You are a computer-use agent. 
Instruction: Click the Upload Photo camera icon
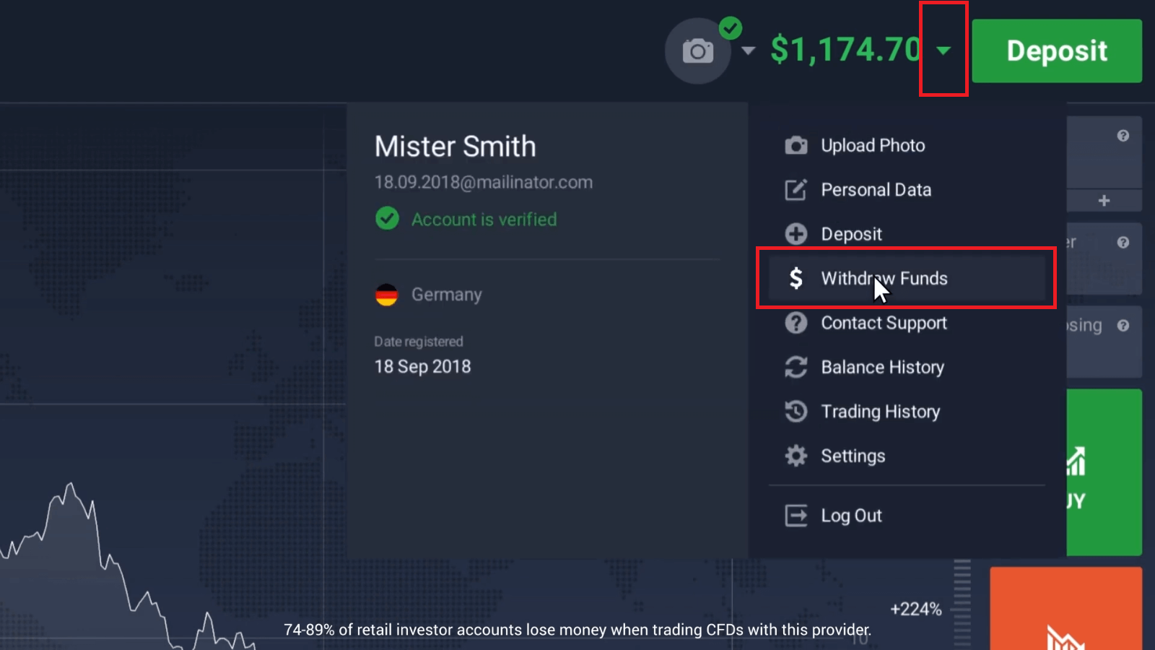point(796,146)
